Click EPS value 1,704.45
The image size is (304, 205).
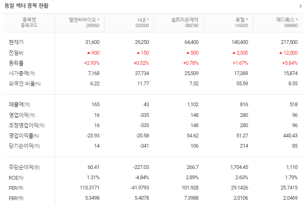pyautogui.click(x=239, y=167)
